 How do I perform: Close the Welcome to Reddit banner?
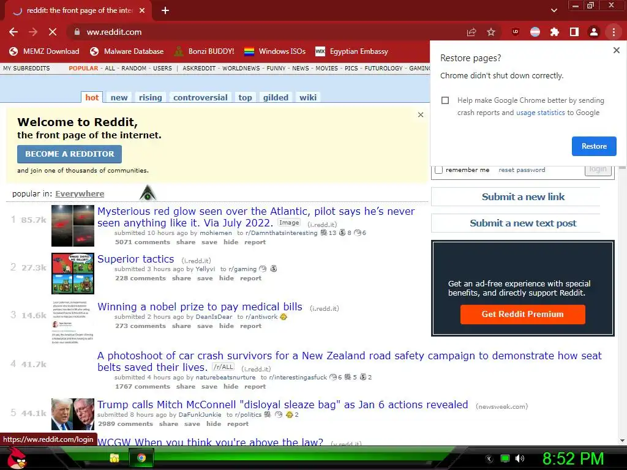421,114
